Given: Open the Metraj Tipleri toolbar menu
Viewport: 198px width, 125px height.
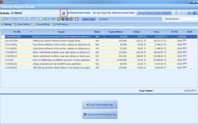Looking at the screenshot, I should click(89, 19).
